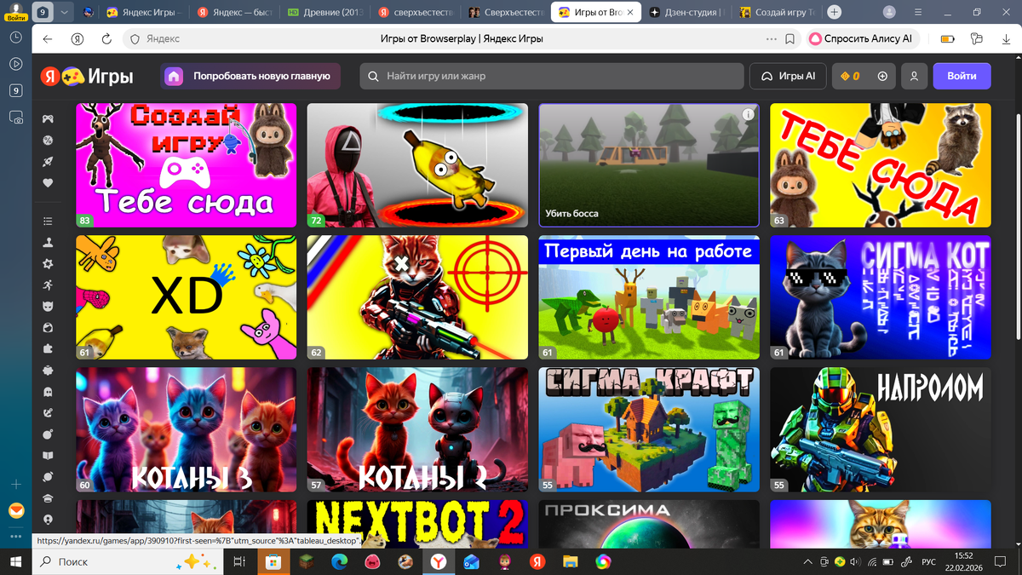
Task: Open the СИГМА КРАФТ game card
Action: tap(648, 429)
